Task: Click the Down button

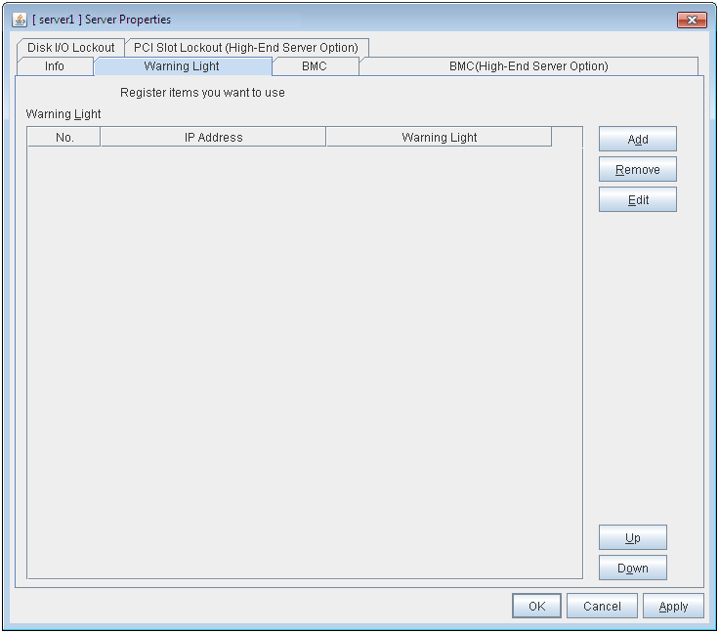Action: (x=632, y=568)
